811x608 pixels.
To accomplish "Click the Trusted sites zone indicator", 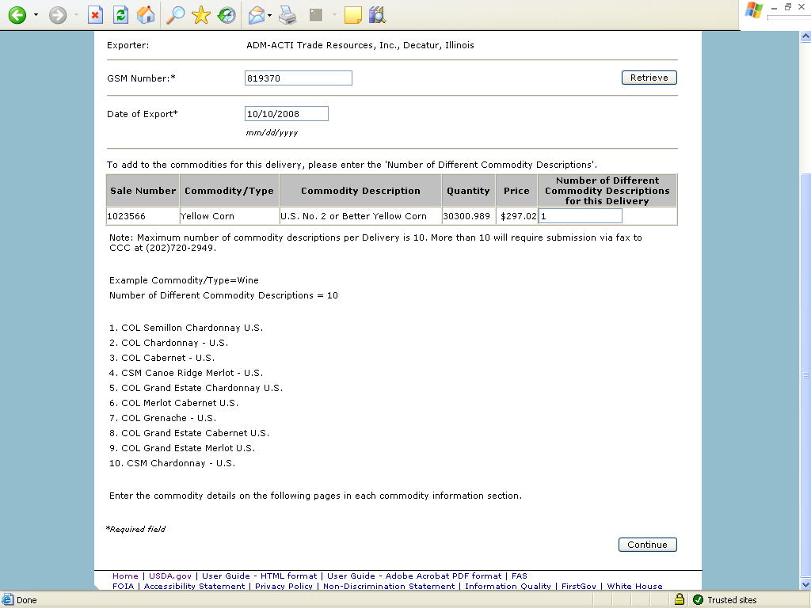I will tap(725, 600).
